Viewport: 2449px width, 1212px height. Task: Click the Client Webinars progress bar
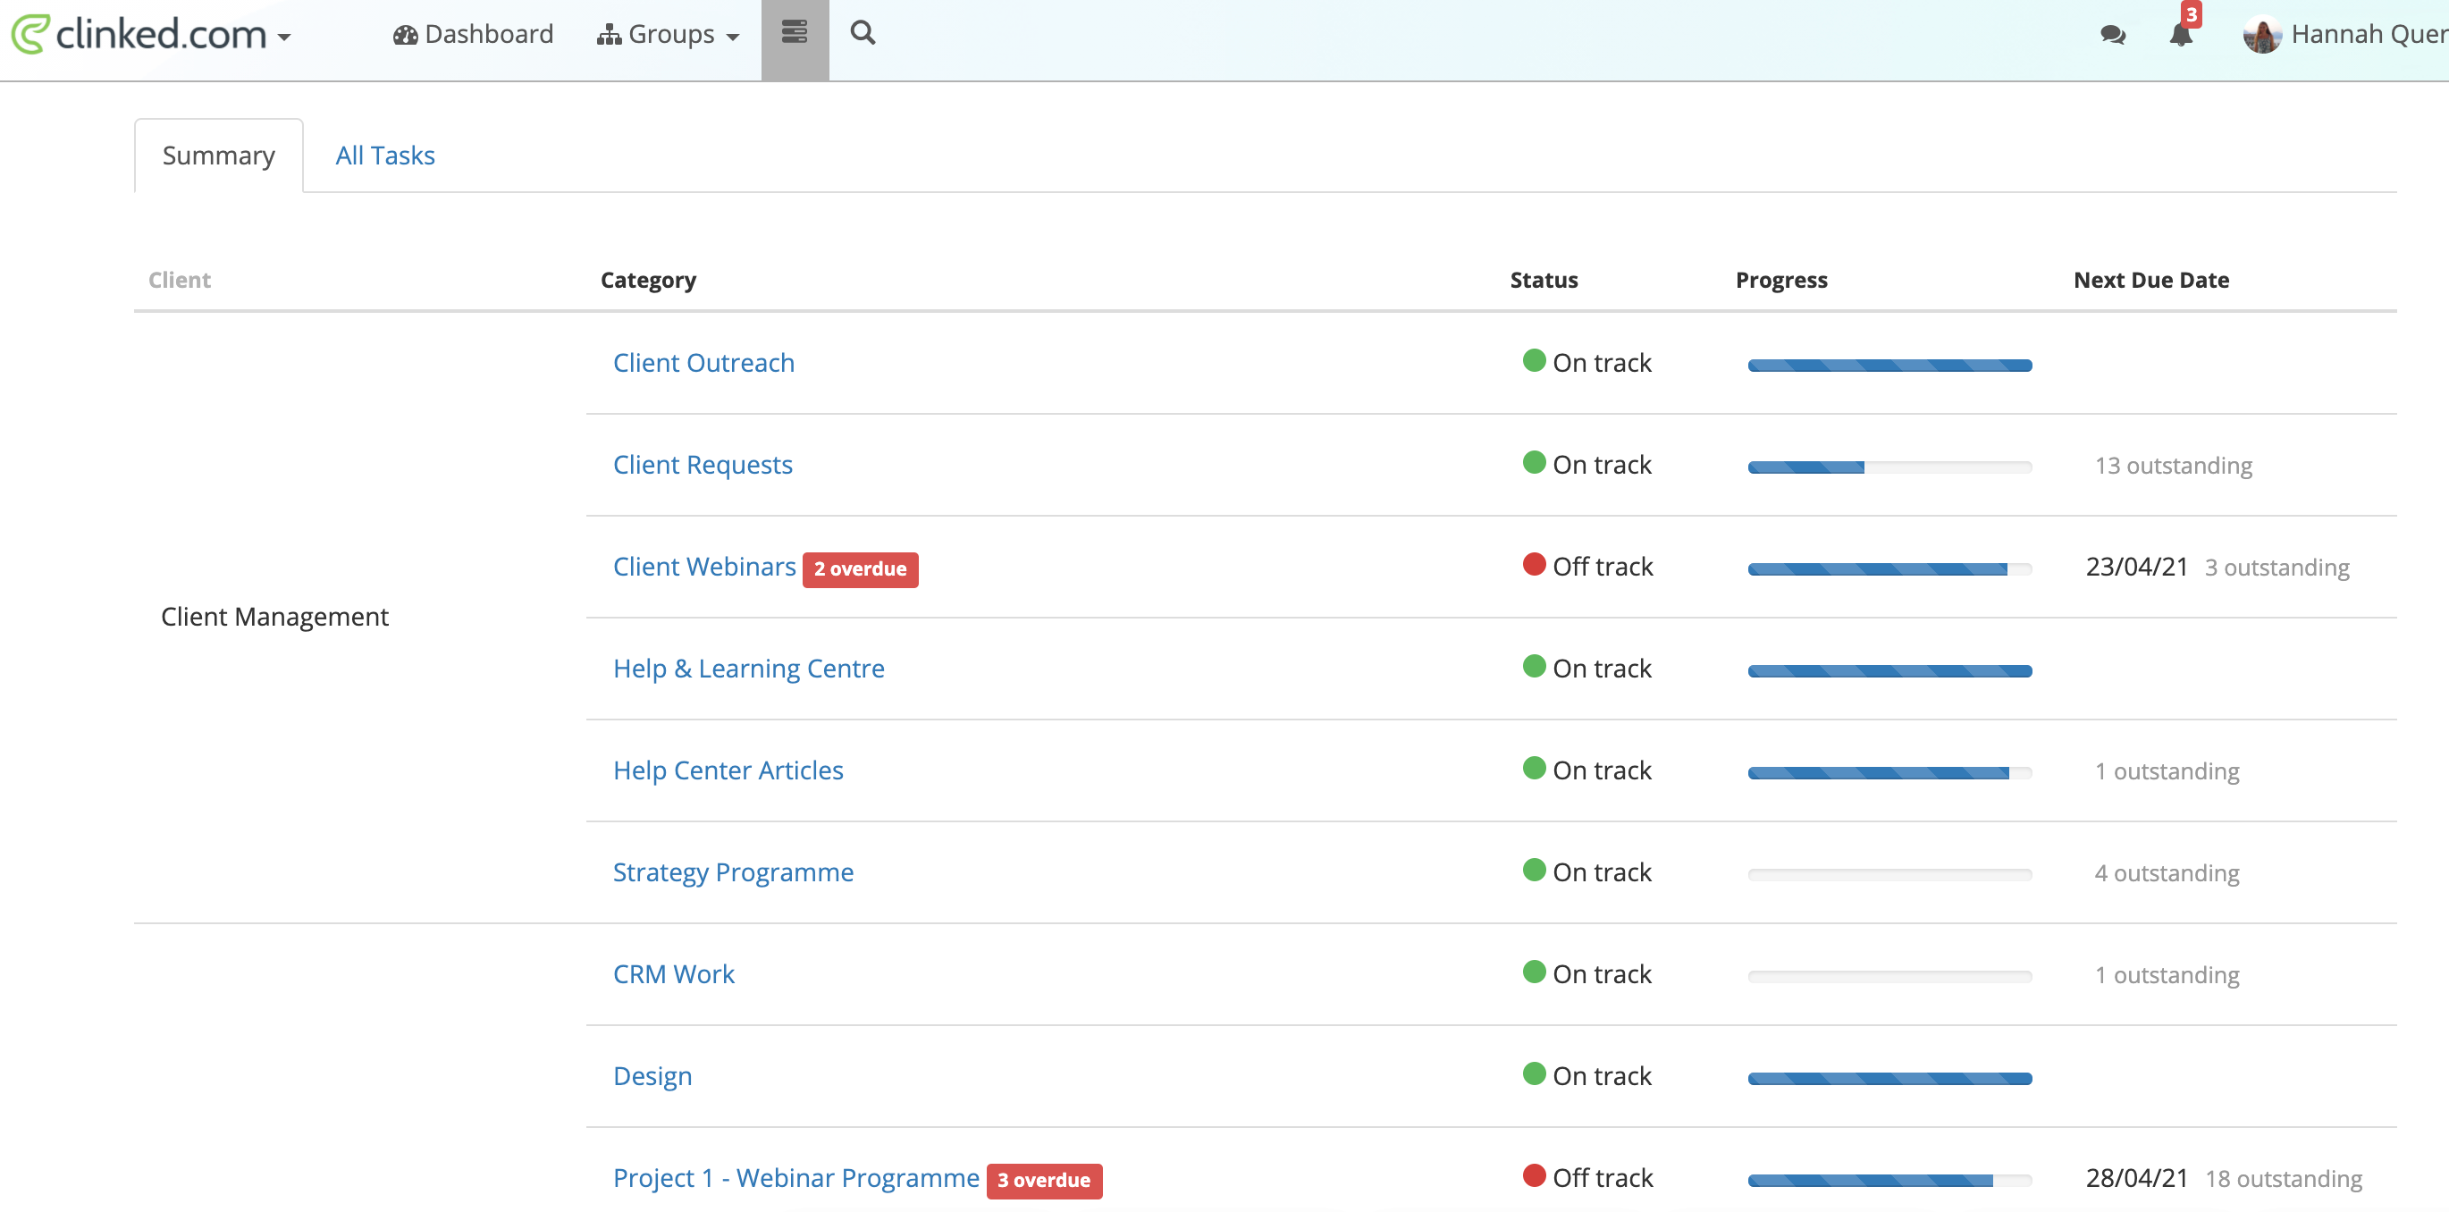(x=1889, y=568)
